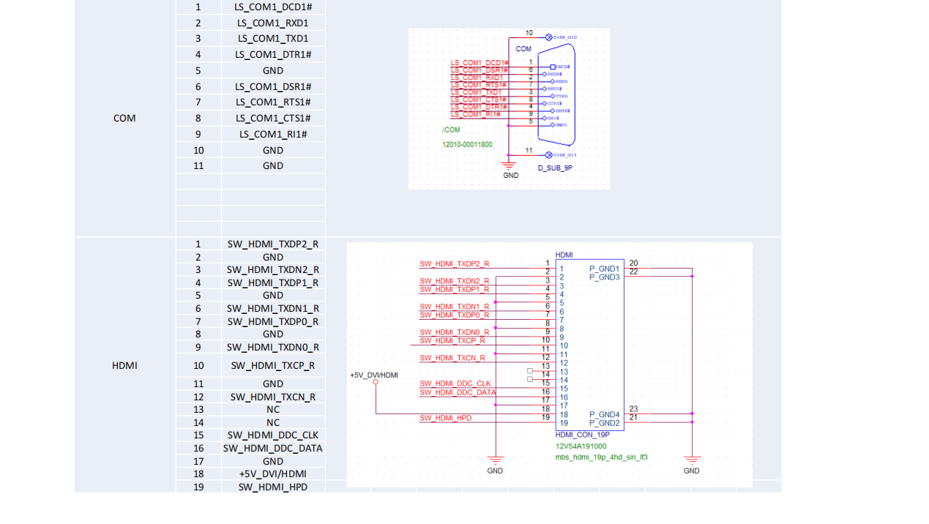Click the SW_HDMI_DDC_DATA table cell
This screenshot has height=524, width=929.
tap(273, 448)
